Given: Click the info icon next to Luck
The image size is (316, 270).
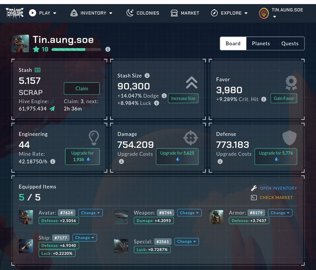Looking at the screenshot, I should [157, 103].
